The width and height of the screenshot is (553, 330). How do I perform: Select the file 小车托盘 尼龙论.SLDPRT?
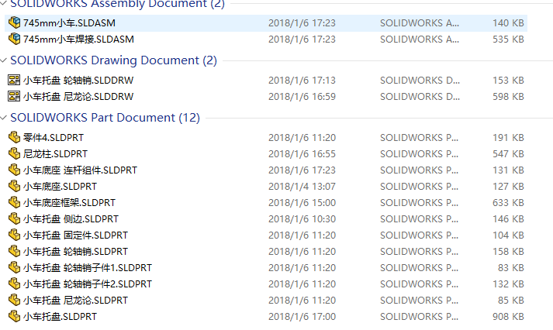75,300
